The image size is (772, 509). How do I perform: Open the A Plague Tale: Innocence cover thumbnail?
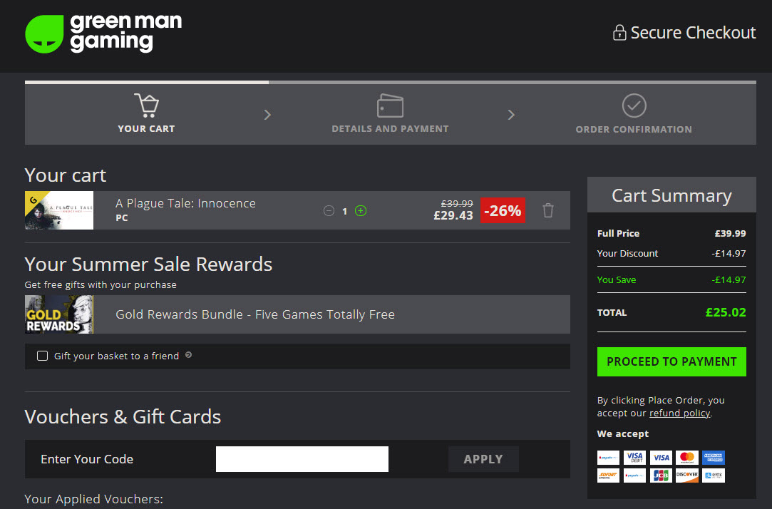pos(59,210)
